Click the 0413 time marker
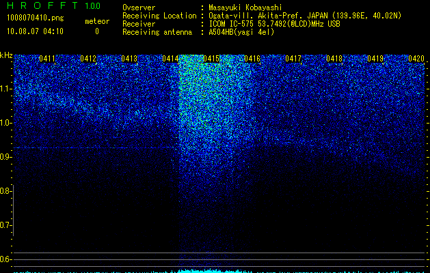Screen dimensions: 430x273 (x=129, y=59)
